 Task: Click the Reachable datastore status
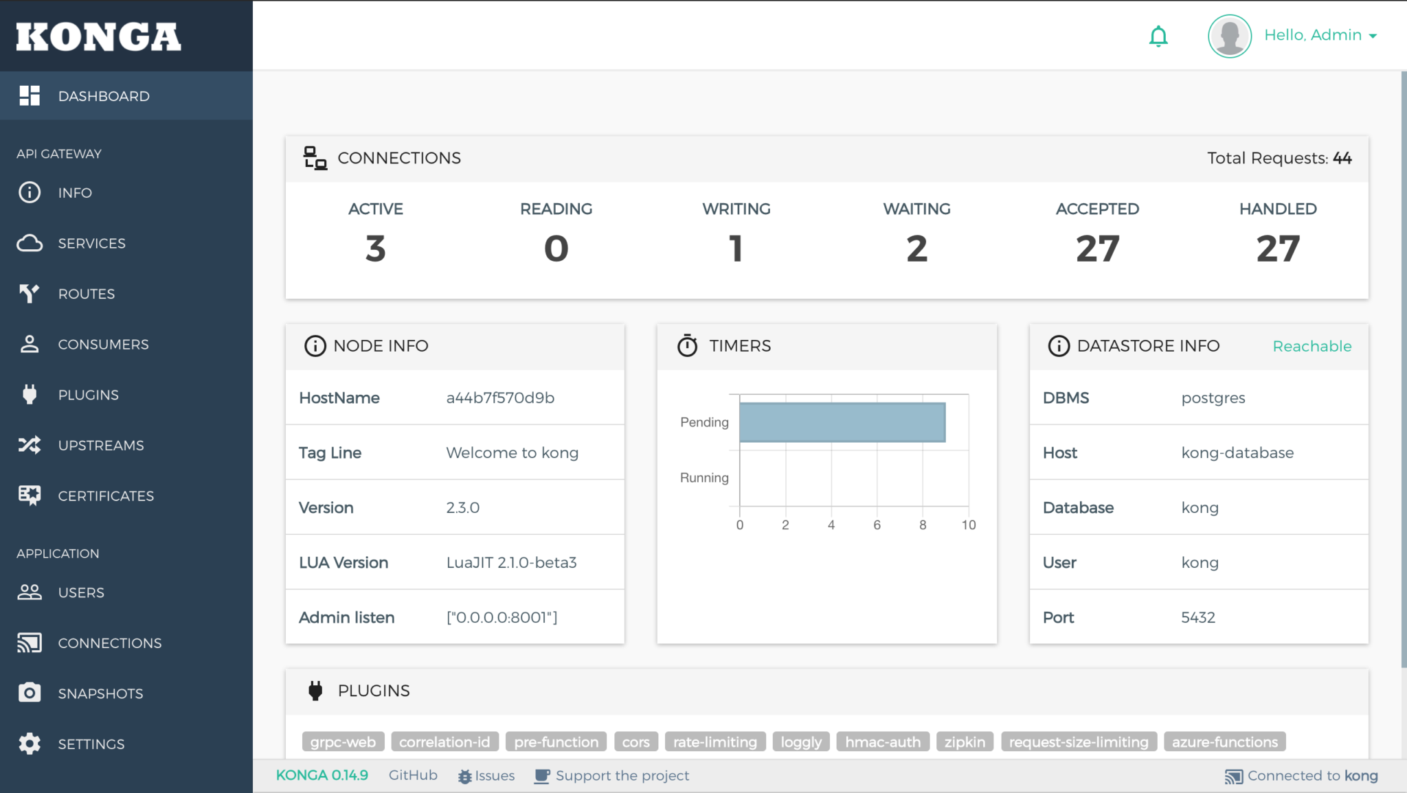(1312, 346)
